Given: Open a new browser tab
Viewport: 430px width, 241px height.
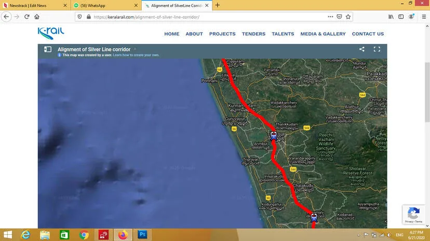Looking at the screenshot, I should pos(218,5).
